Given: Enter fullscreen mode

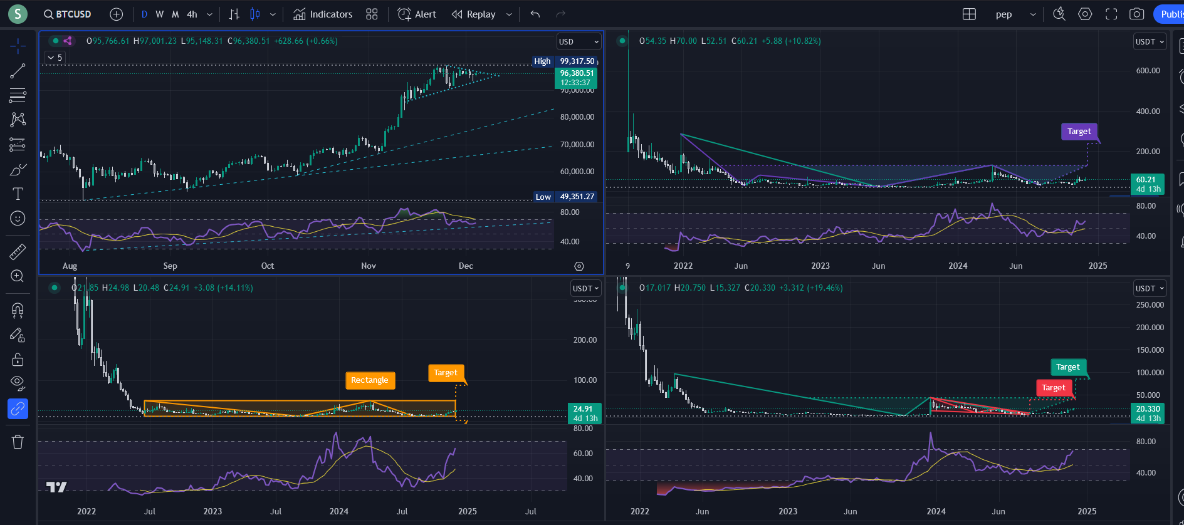Looking at the screenshot, I should [1111, 14].
